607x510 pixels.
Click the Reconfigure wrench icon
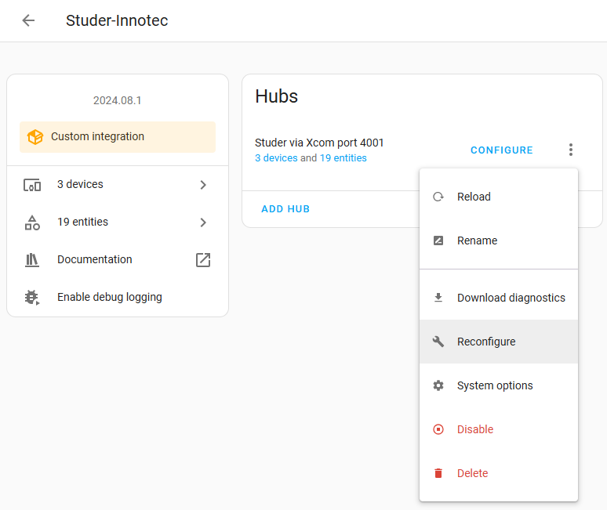(438, 342)
